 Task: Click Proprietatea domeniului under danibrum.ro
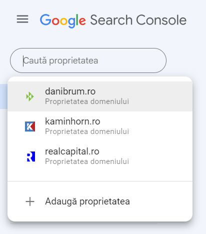(x=87, y=101)
